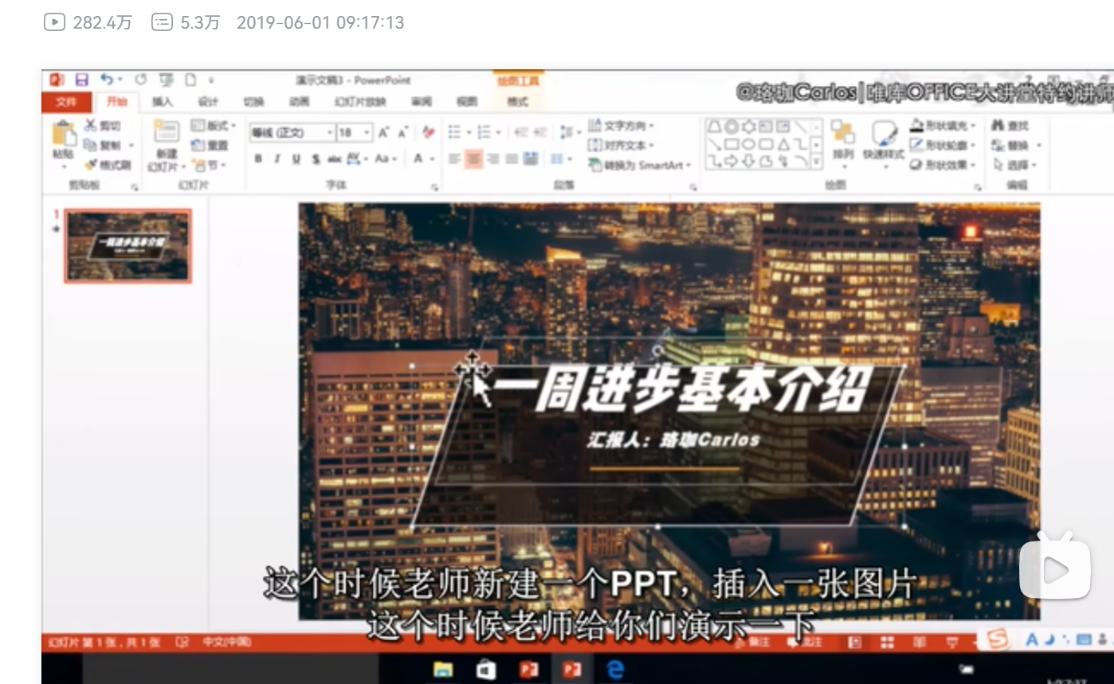1114x684 pixels.
Task: Toggle justify text alignment
Action: 512,159
